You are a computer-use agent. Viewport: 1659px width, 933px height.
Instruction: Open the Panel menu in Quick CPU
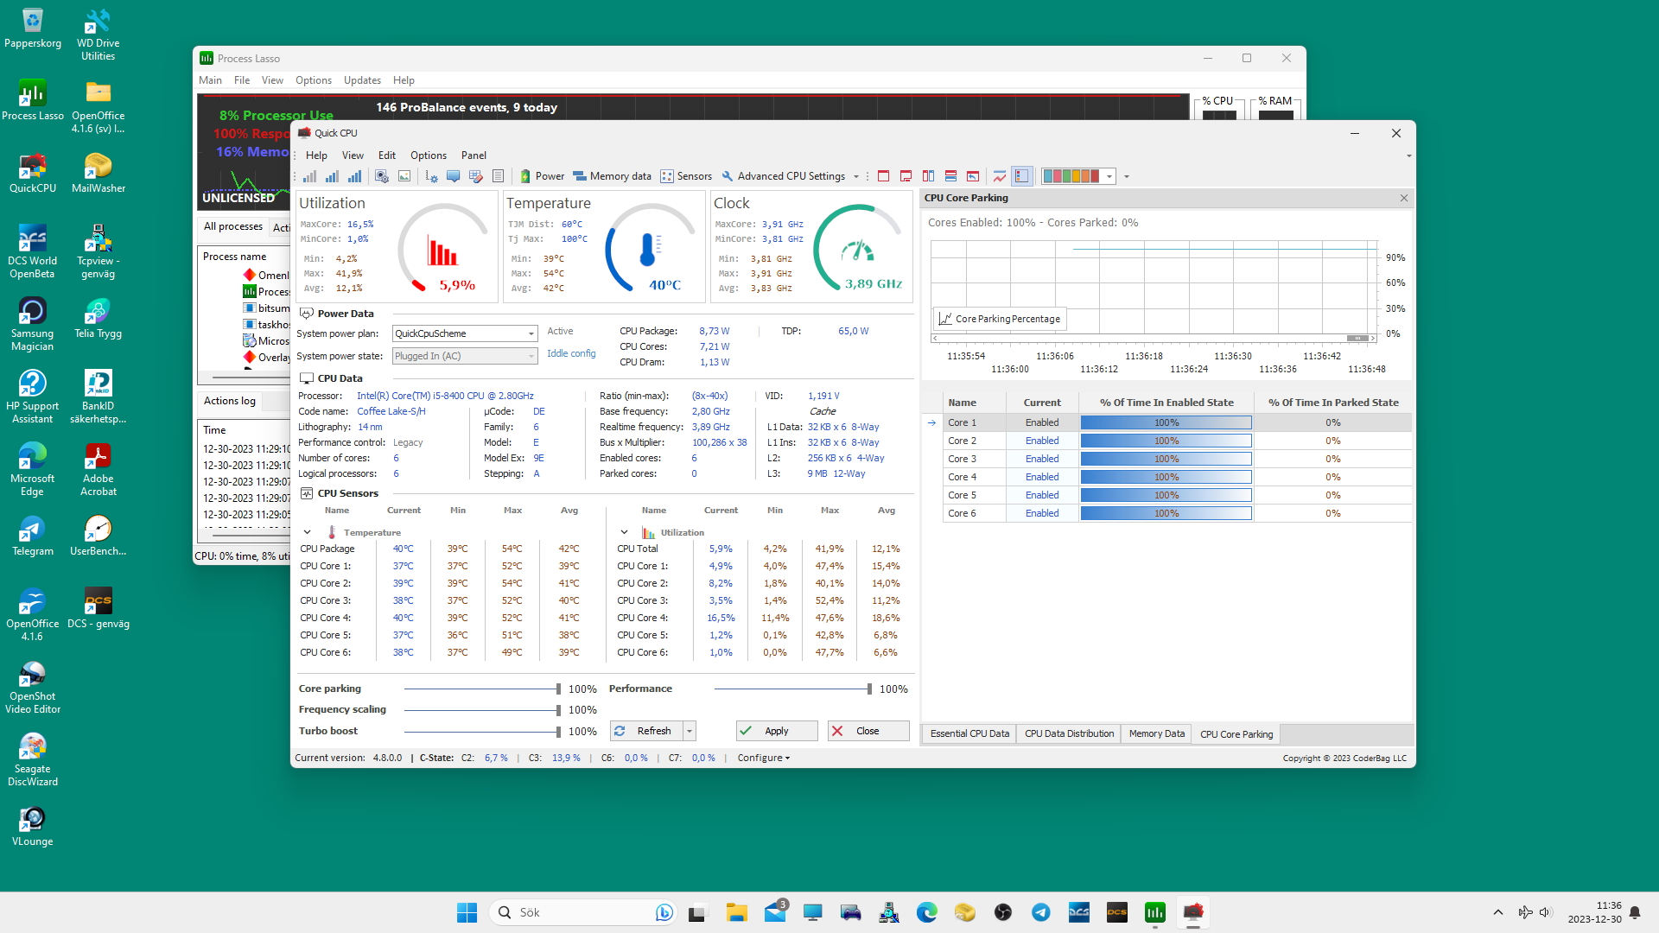coord(474,155)
